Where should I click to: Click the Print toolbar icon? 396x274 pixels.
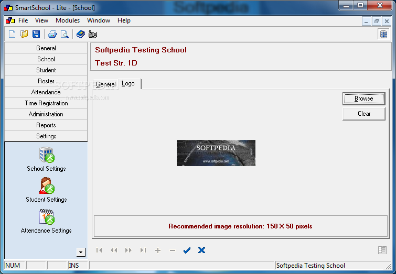(52, 34)
